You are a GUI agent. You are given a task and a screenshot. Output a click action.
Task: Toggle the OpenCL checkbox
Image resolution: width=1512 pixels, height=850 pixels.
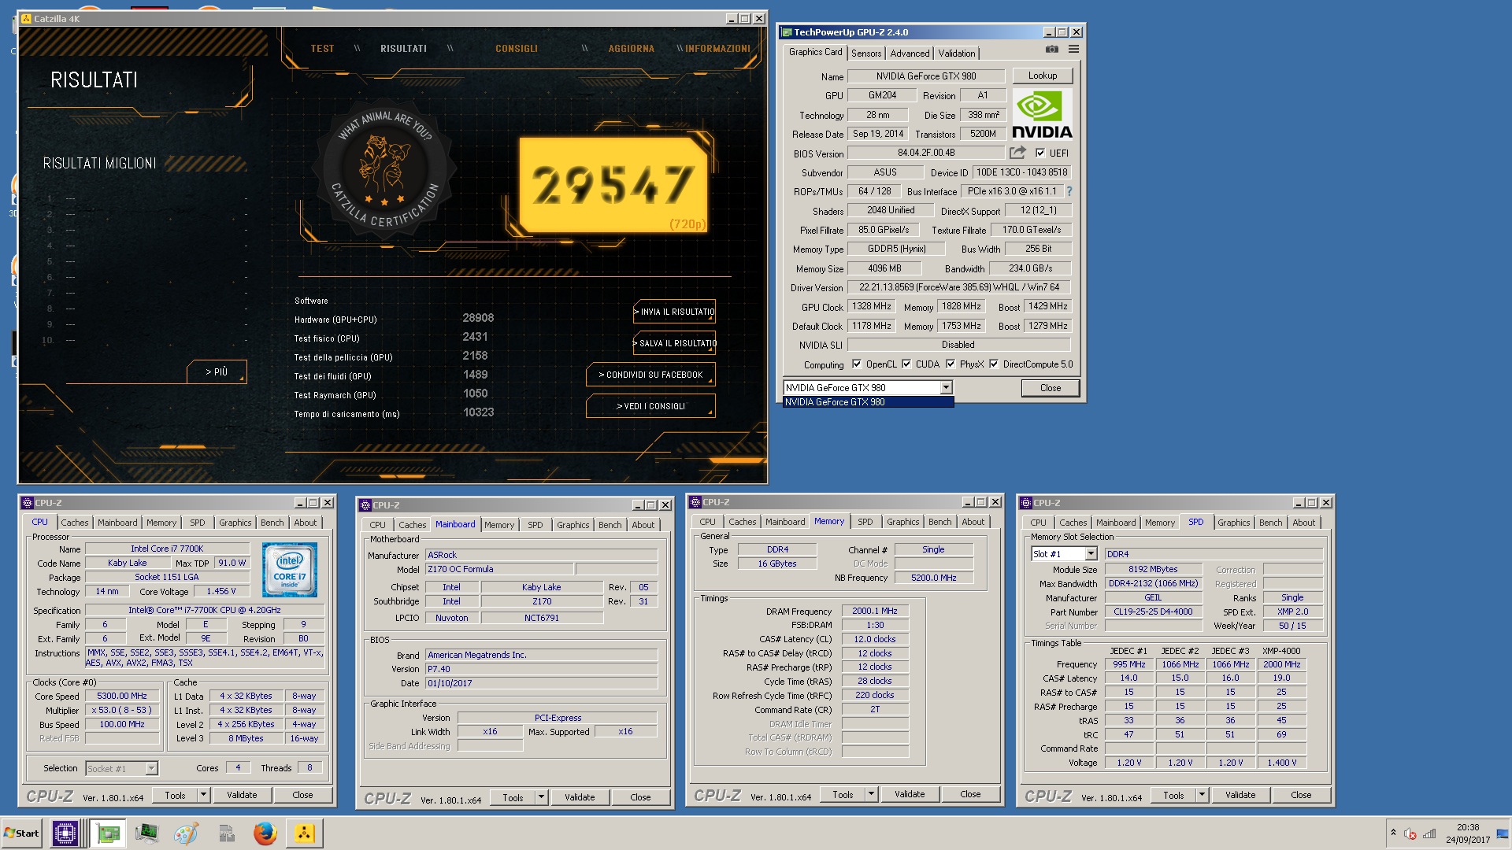point(857,364)
